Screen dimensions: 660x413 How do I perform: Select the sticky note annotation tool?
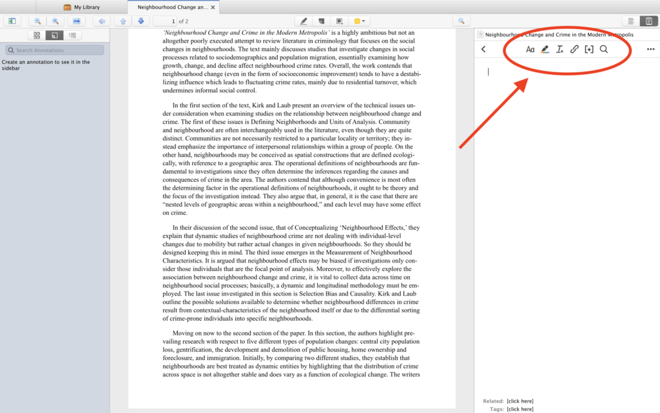[322, 21]
